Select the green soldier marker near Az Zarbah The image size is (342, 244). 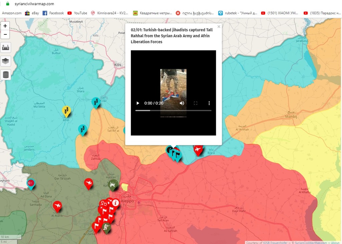(x=106, y=227)
